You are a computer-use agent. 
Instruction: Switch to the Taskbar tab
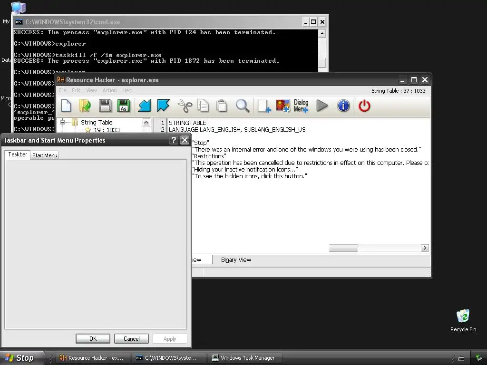18,154
